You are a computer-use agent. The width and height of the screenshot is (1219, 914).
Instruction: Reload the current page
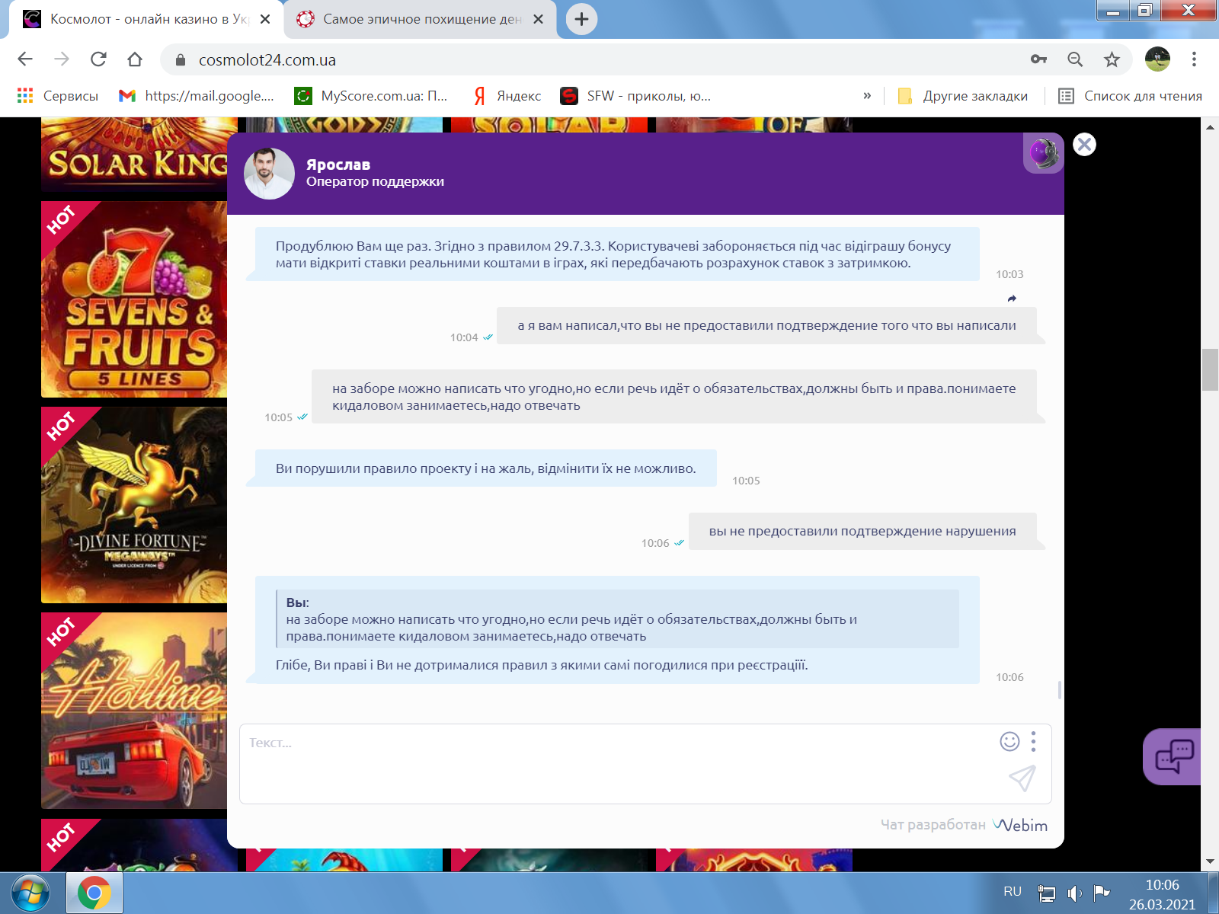pyautogui.click(x=98, y=59)
